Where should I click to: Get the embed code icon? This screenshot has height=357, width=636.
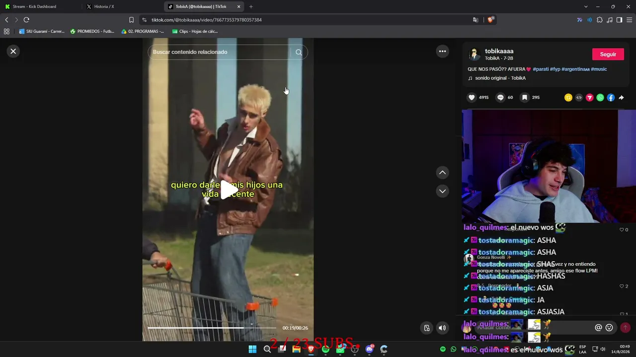tap(579, 98)
